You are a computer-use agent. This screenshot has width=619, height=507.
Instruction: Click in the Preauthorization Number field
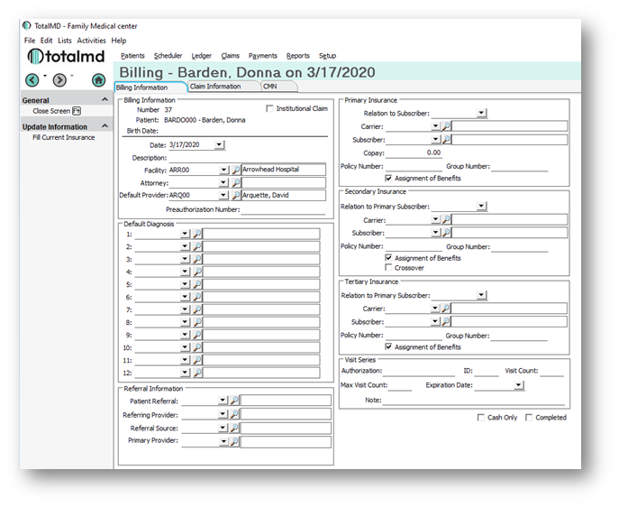click(281, 210)
